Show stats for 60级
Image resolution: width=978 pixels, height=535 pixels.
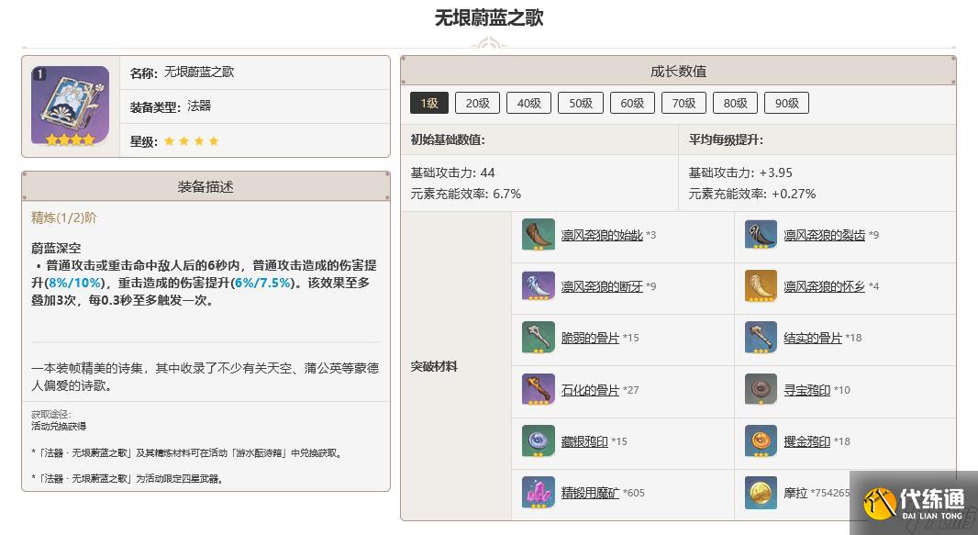point(632,103)
